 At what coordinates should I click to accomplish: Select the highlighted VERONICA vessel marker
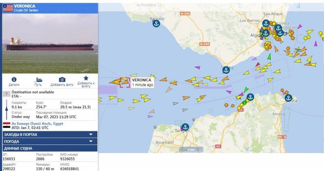click(125, 82)
